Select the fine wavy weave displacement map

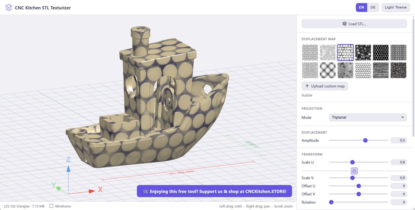click(x=310, y=70)
